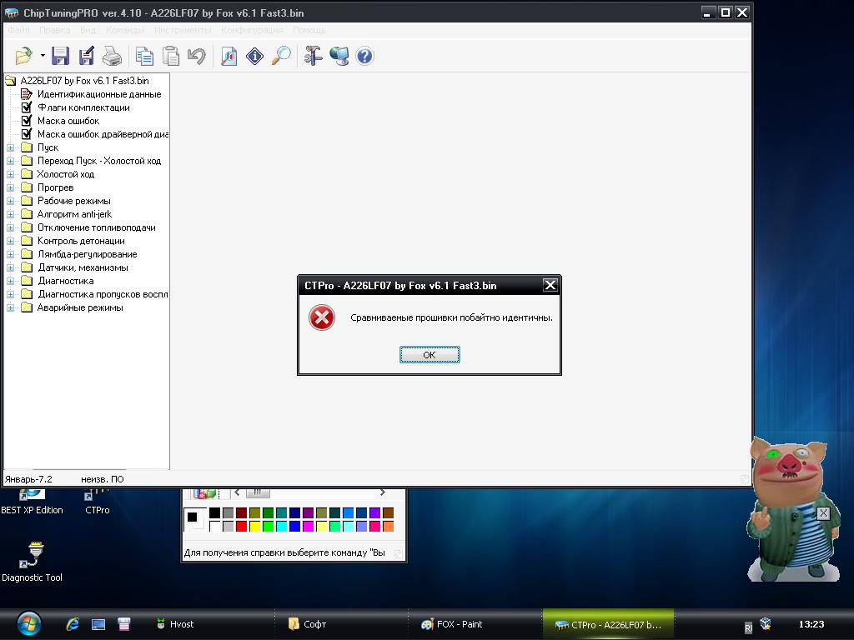Pick the red swatch in Paint palette
The height and width of the screenshot is (640, 854).
[242, 527]
